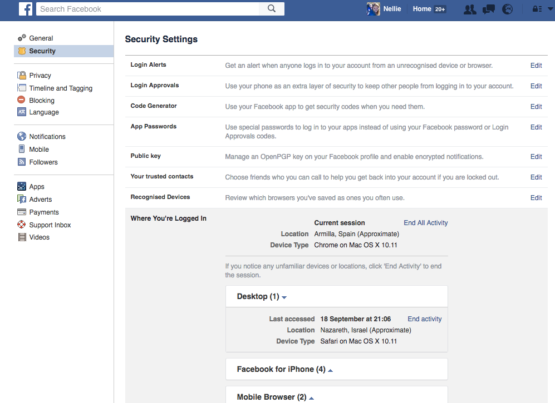Screen dimensions: 555x403
Task: Open Adverts settings
Action: (40, 200)
